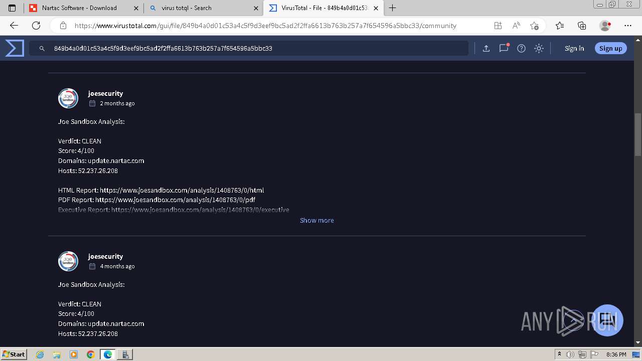Viewport: 642px width, 361px height.
Task: Click the scrollbar down arrow
Action: click(x=638, y=342)
